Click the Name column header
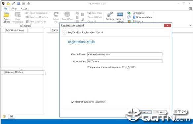This screenshot has height=124, width=193. click(55, 30)
